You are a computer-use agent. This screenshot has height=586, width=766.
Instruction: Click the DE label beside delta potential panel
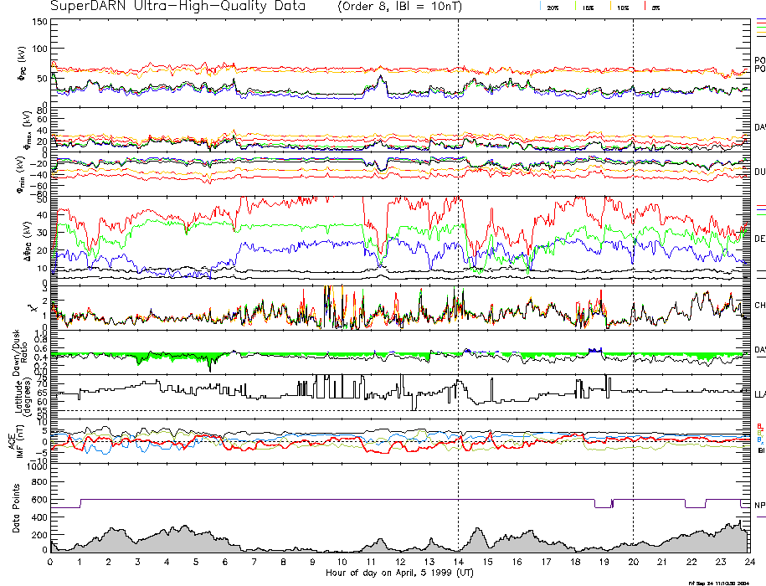point(760,239)
